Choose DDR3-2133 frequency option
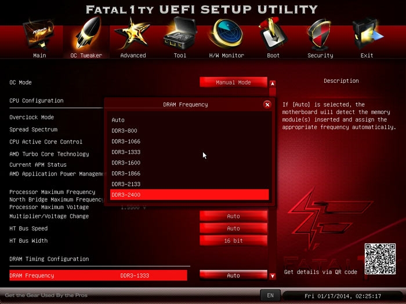 (x=189, y=184)
